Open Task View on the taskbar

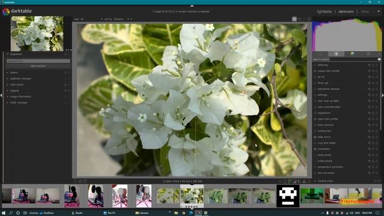[25, 213]
